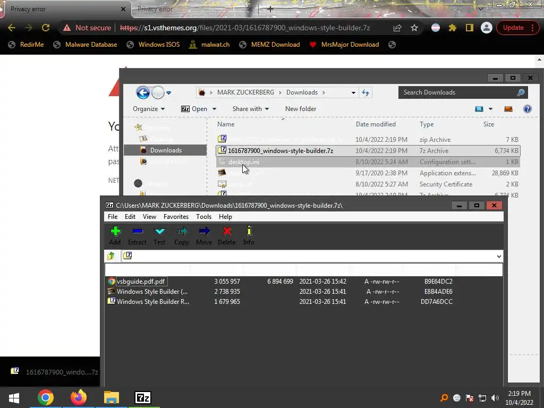Expand the 7-Zip path dropdown arrow

499,257
